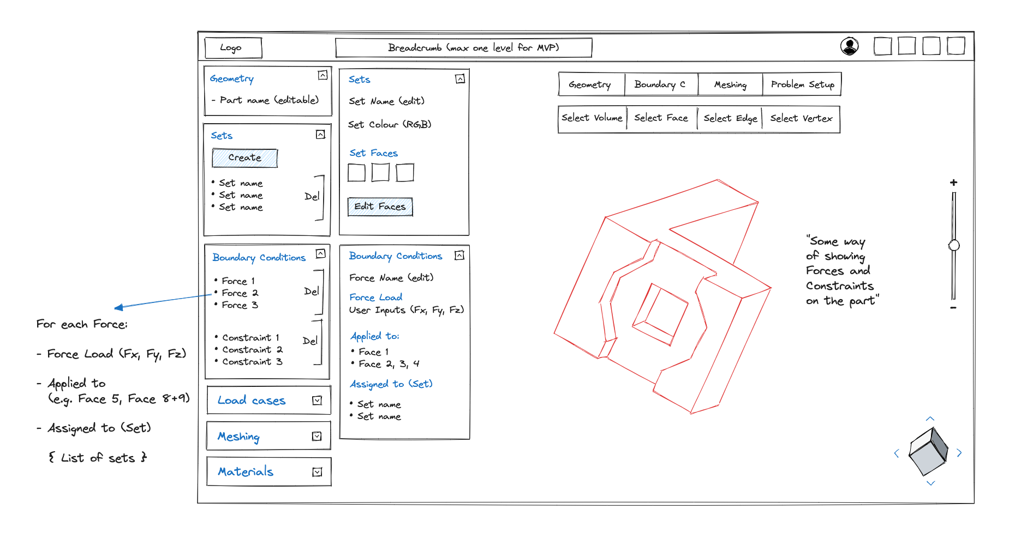Click the view cube orientation widget
Screen dimensions: 1009x534
tap(928, 451)
